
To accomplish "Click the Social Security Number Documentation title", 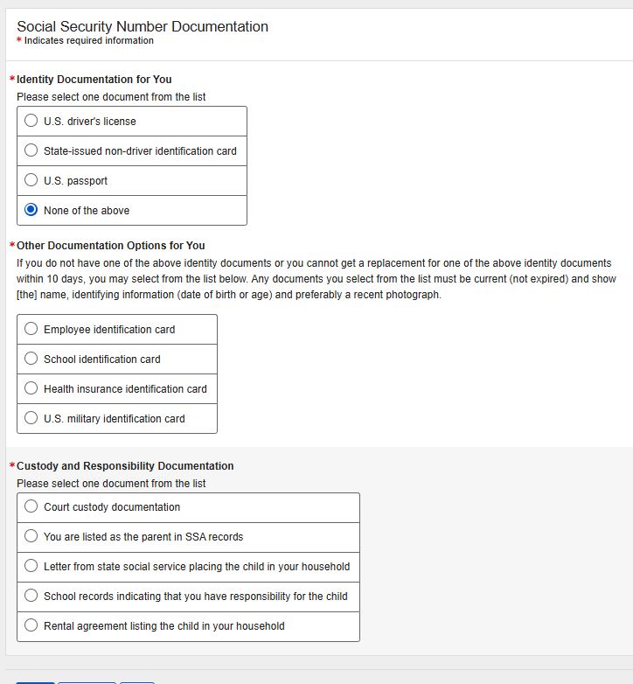I will tap(143, 27).
